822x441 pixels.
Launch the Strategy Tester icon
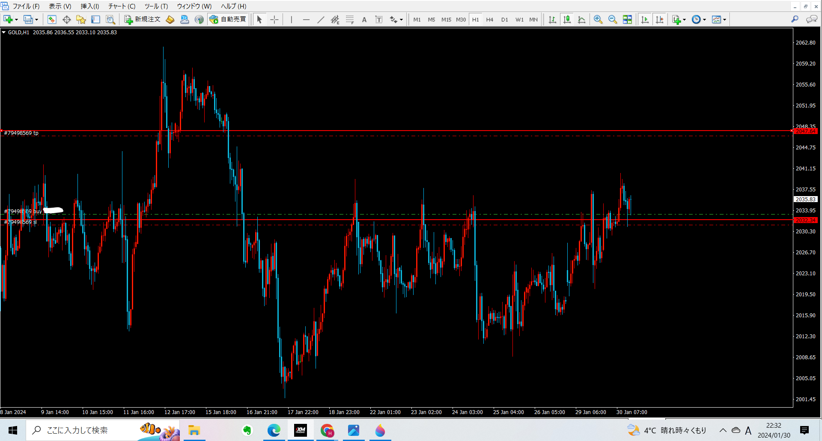110,19
